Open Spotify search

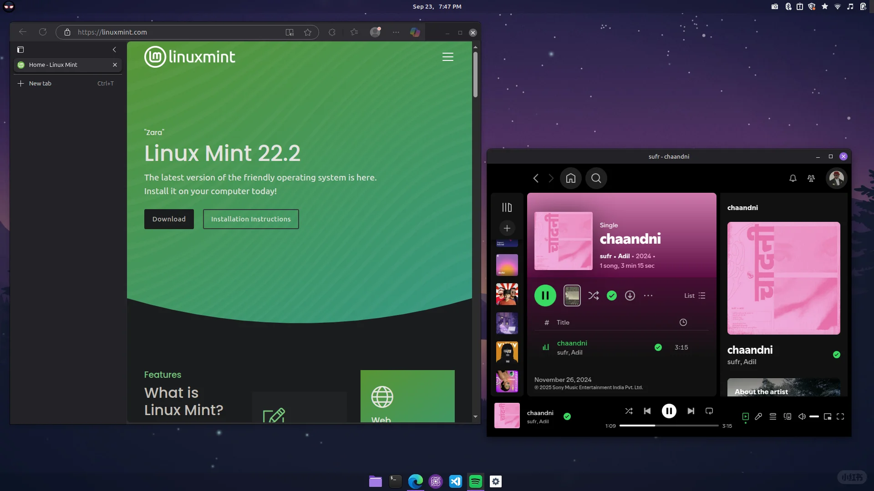596,178
